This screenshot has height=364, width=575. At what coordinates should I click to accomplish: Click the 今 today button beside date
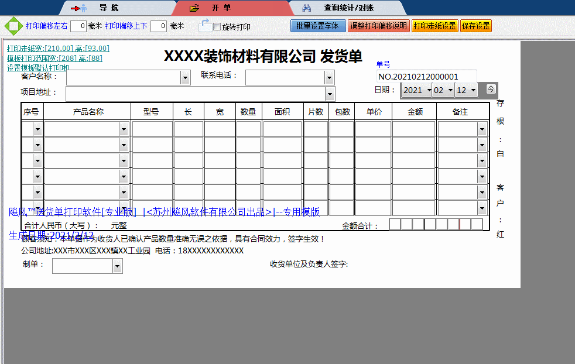click(491, 89)
